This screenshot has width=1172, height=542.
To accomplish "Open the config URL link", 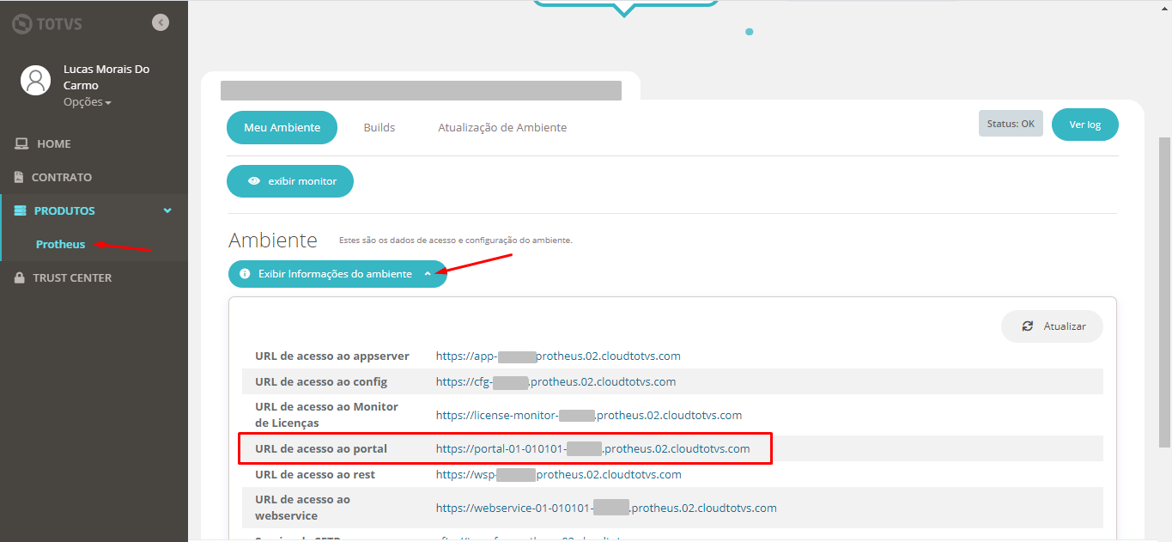I will [x=556, y=381].
